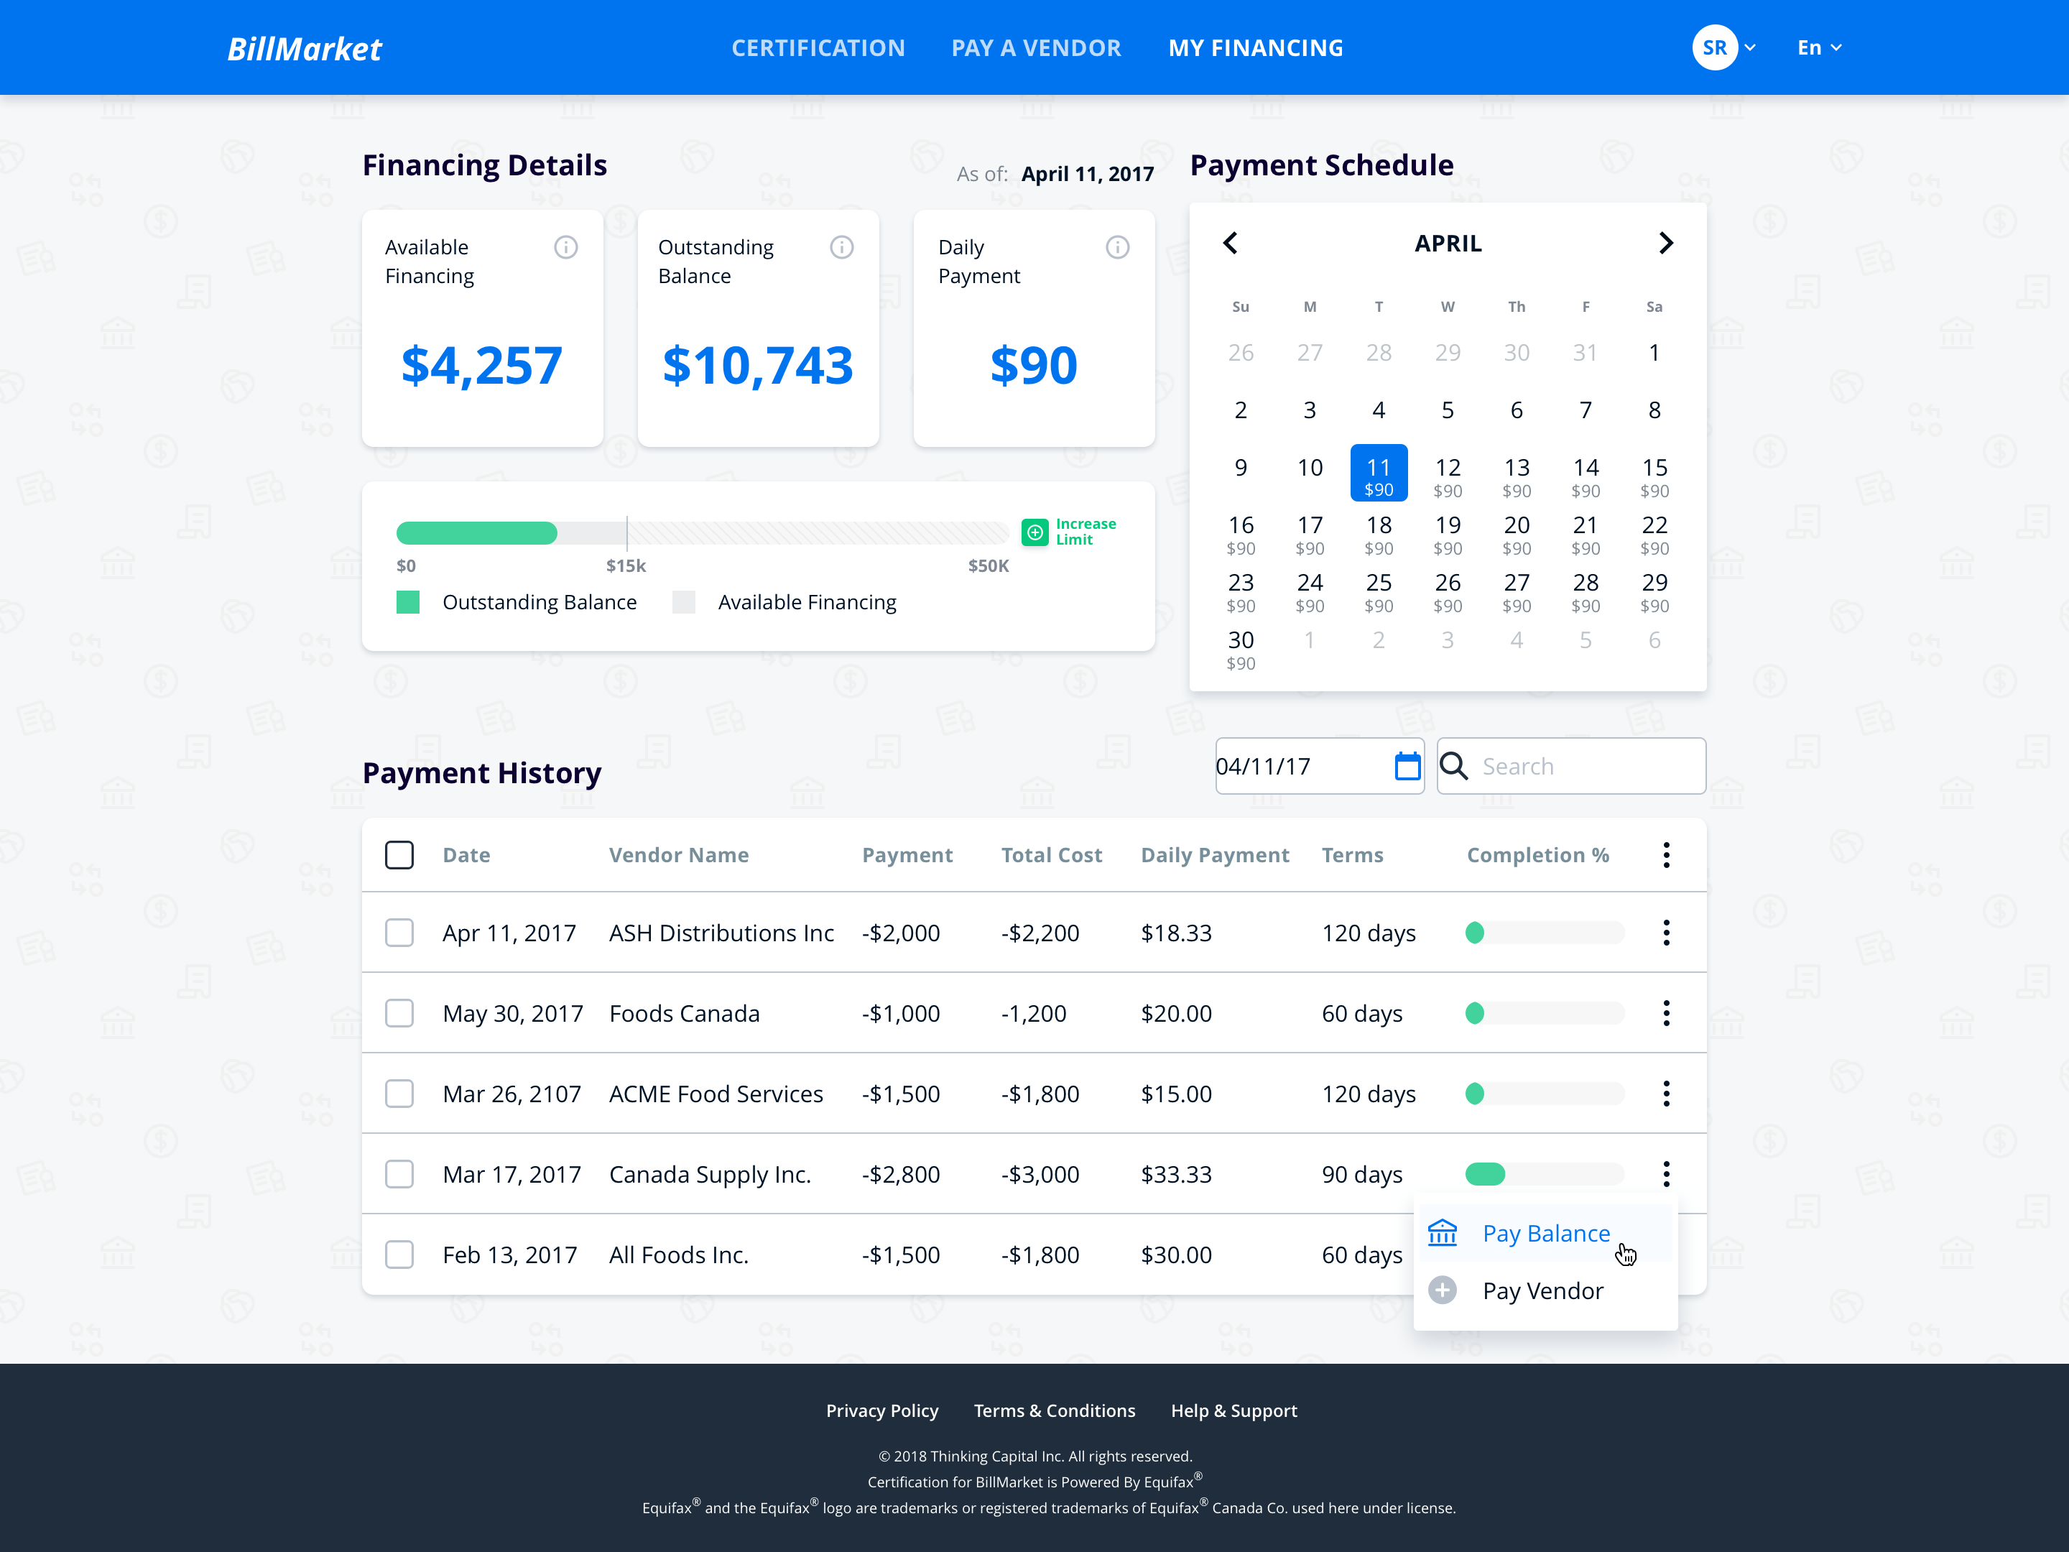
Task: Click the Available Financing info icon
Action: click(566, 247)
